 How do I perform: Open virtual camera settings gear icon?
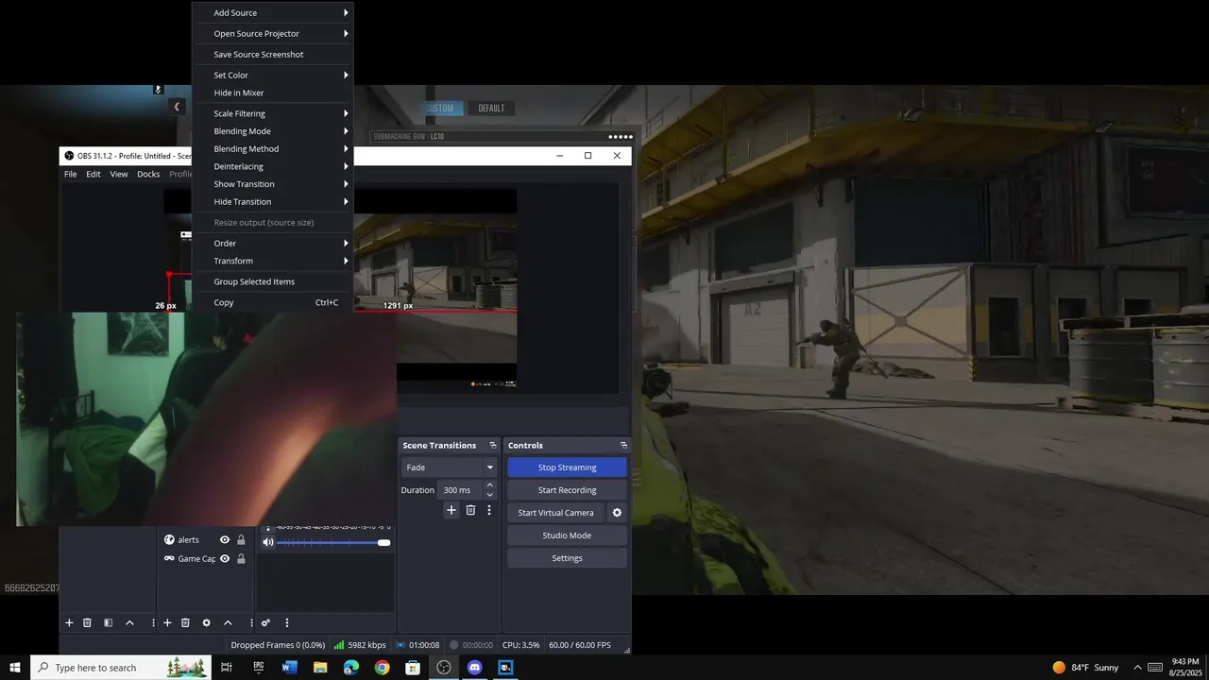tap(617, 513)
